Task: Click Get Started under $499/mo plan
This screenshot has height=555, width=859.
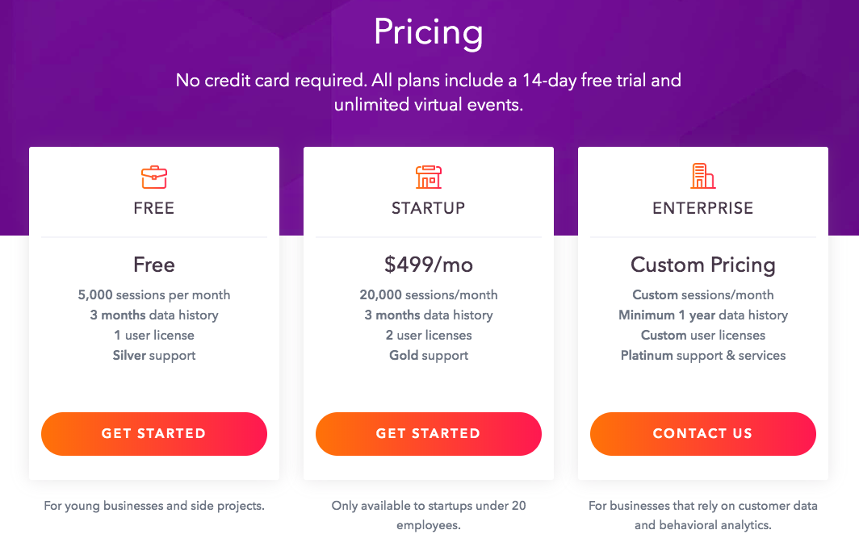Action: (429, 433)
